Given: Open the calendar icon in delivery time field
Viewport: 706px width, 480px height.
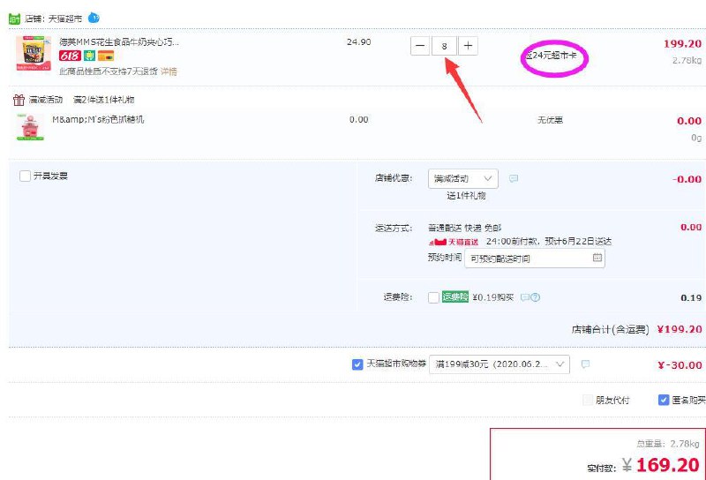Looking at the screenshot, I should [597, 258].
